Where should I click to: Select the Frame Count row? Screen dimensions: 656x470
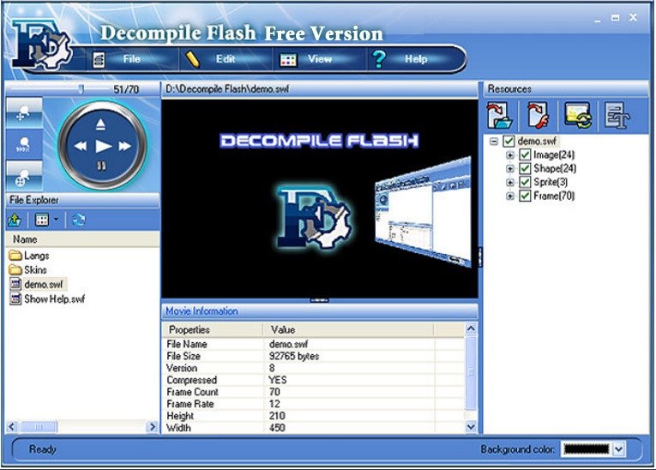coord(313,392)
